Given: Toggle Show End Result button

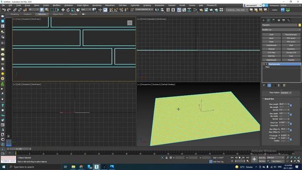Looking at the screenshot, I should [269, 85].
